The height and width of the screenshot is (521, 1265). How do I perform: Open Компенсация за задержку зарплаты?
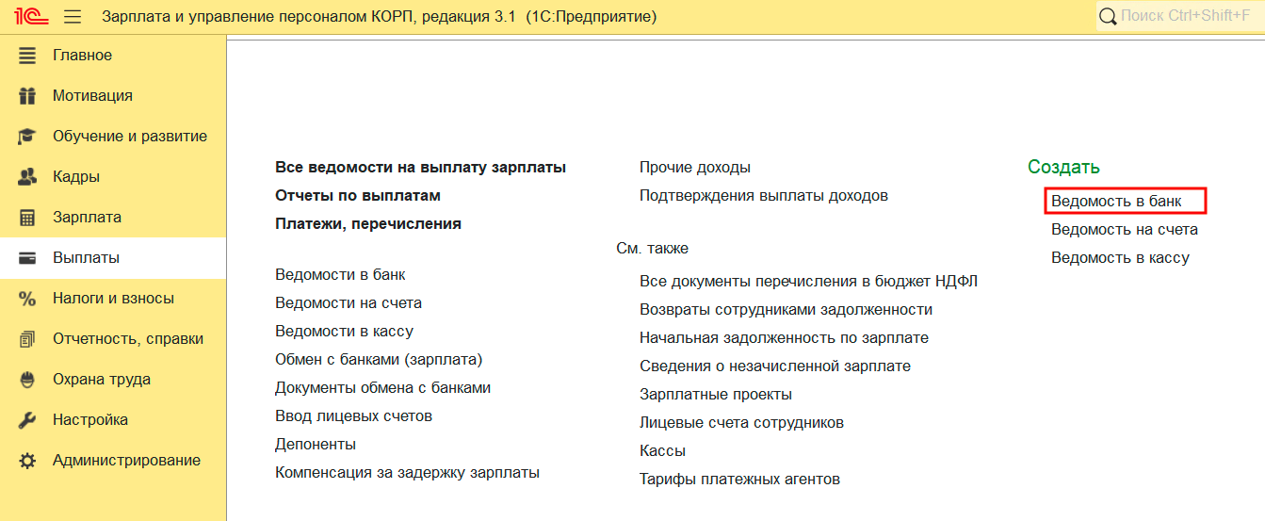(x=407, y=472)
